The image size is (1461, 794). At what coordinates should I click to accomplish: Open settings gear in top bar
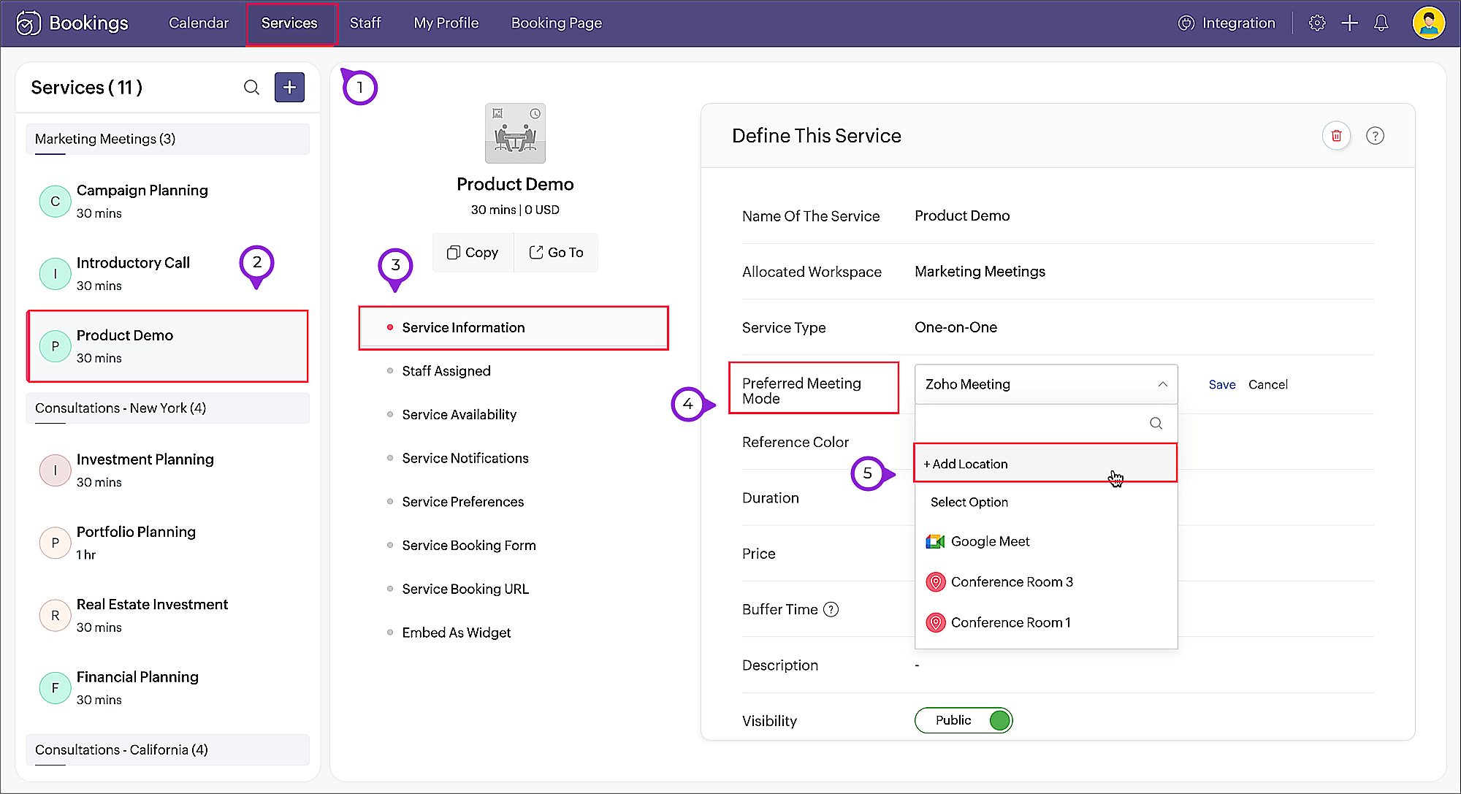tap(1316, 23)
